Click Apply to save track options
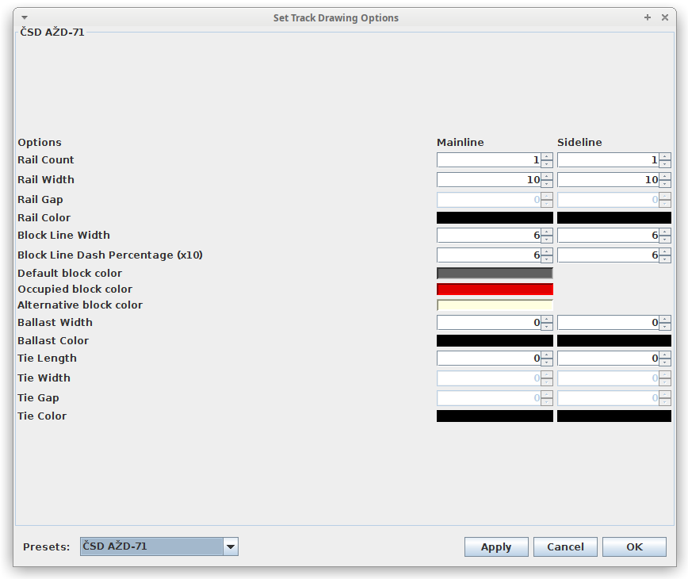688x579 pixels. click(x=496, y=546)
